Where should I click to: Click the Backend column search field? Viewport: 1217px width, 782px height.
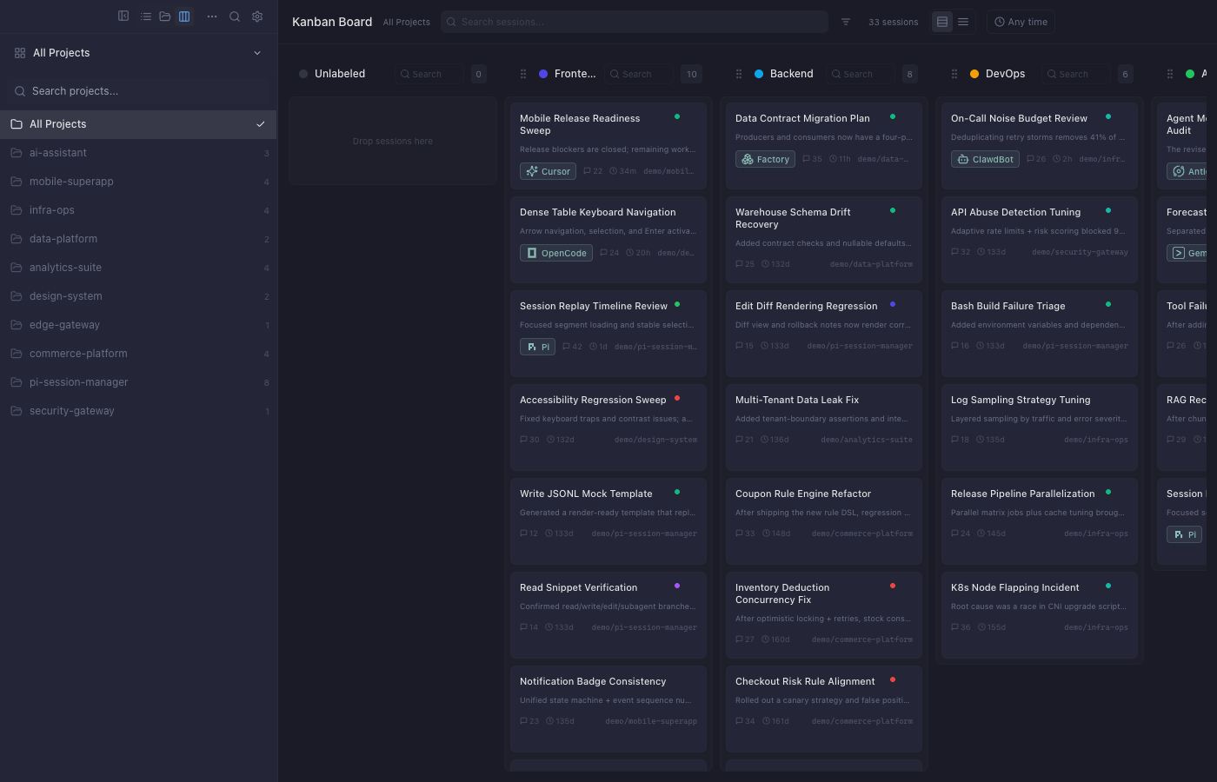(x=860, y=74)
